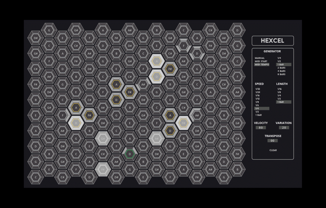Select MANUAL generator mode

tap(260, 58)
